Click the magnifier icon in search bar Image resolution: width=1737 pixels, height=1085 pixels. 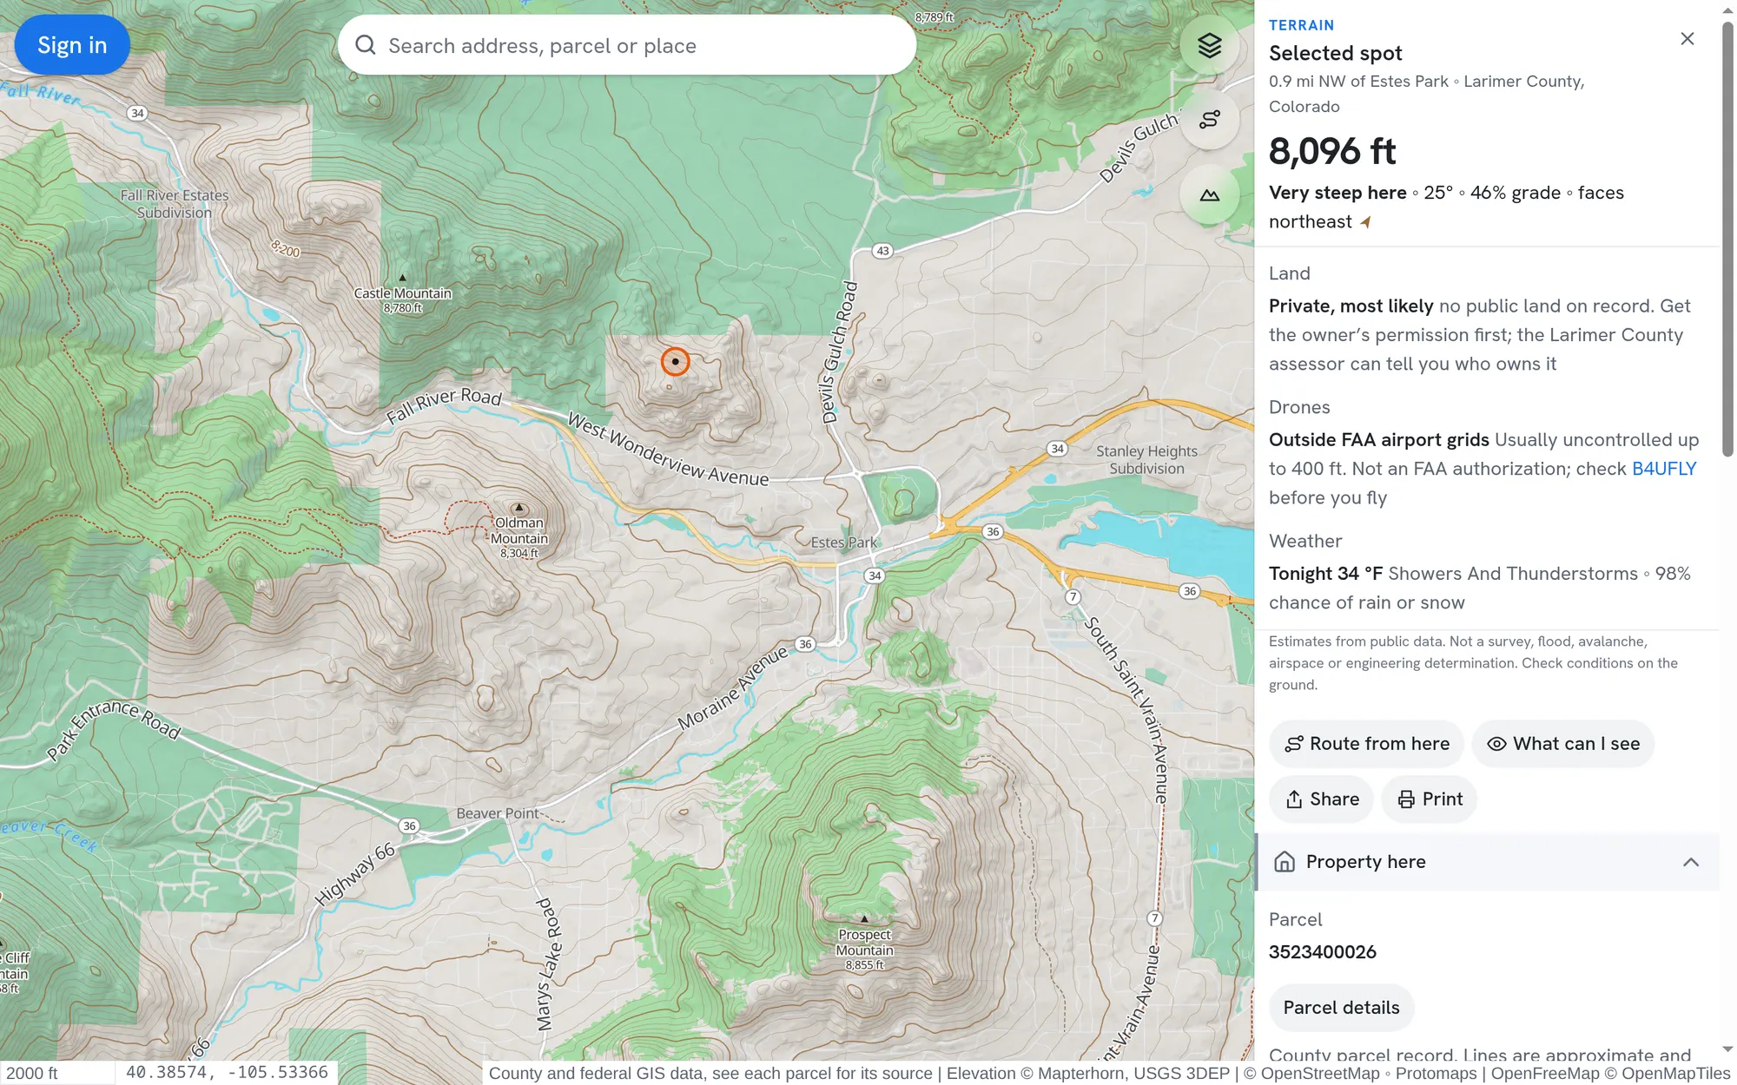(366, 45)
